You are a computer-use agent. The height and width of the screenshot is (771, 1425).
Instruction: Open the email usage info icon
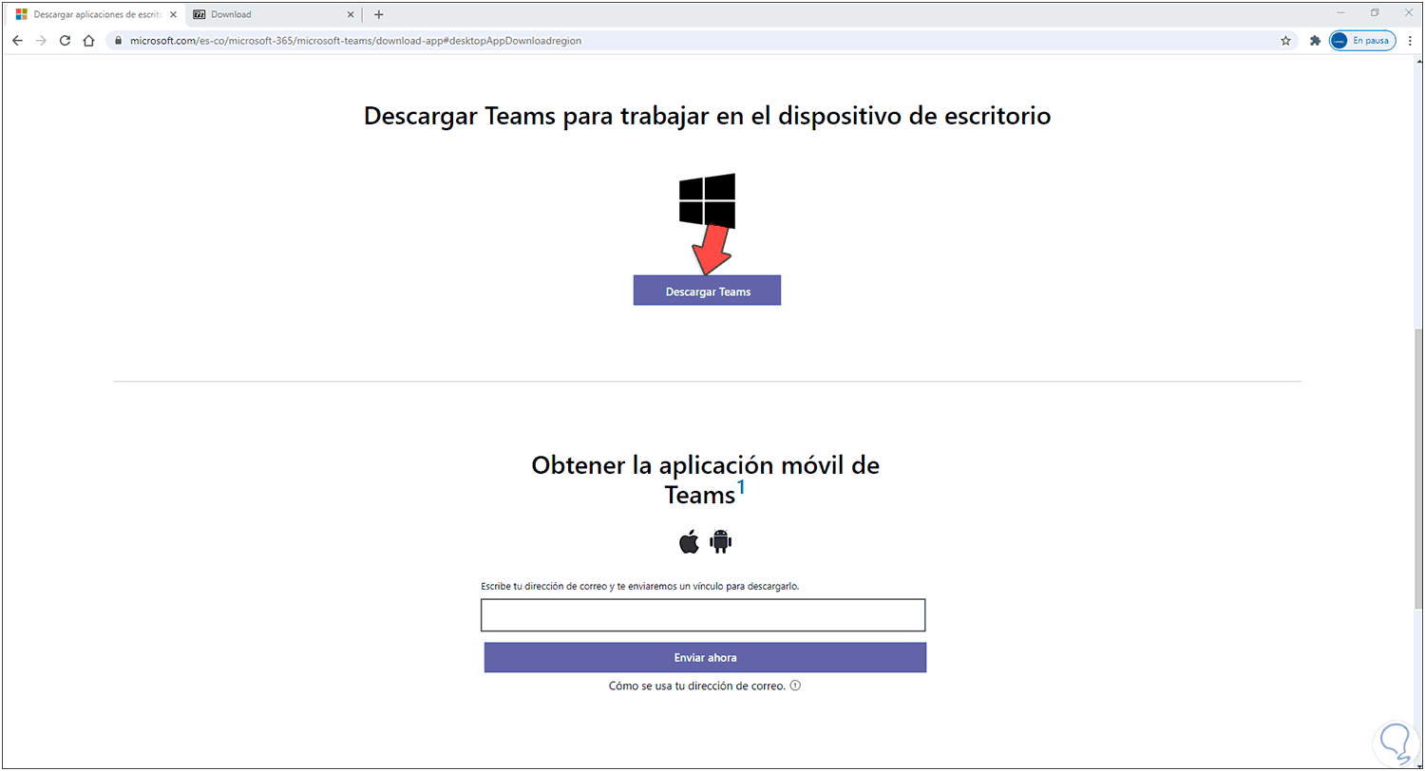coord(795,686)
